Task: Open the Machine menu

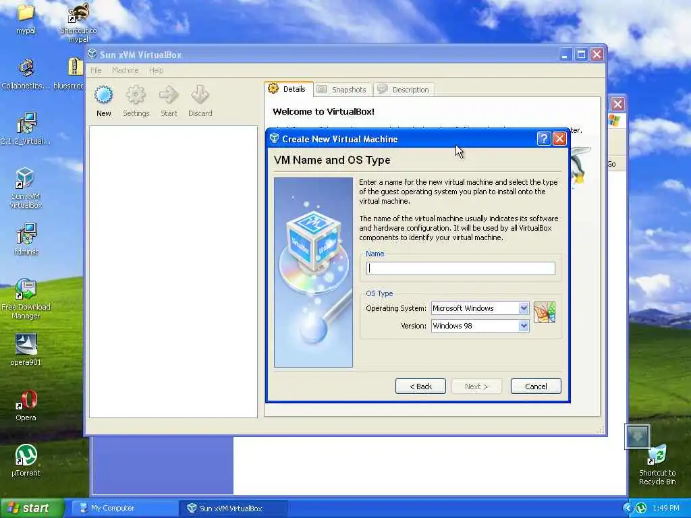Action: click(x=125, y=70)
